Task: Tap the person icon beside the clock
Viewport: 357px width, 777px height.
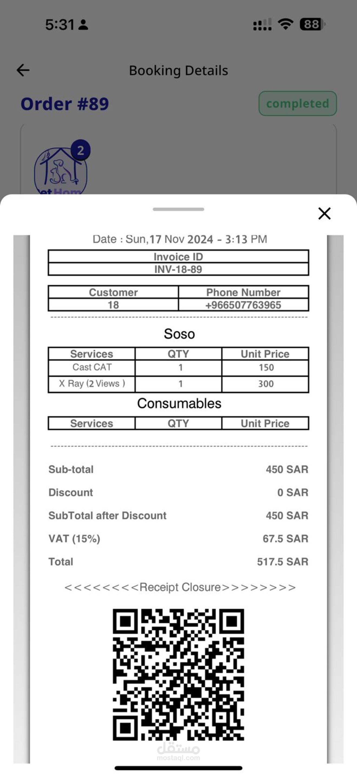Action: 83,25
